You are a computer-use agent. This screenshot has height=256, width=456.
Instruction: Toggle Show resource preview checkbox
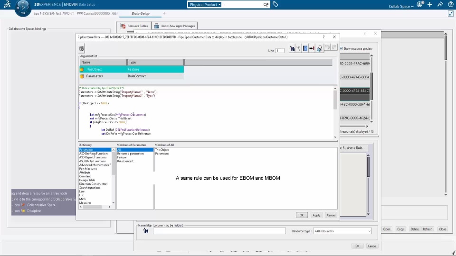pyautogui.click(x=342, y=48)
